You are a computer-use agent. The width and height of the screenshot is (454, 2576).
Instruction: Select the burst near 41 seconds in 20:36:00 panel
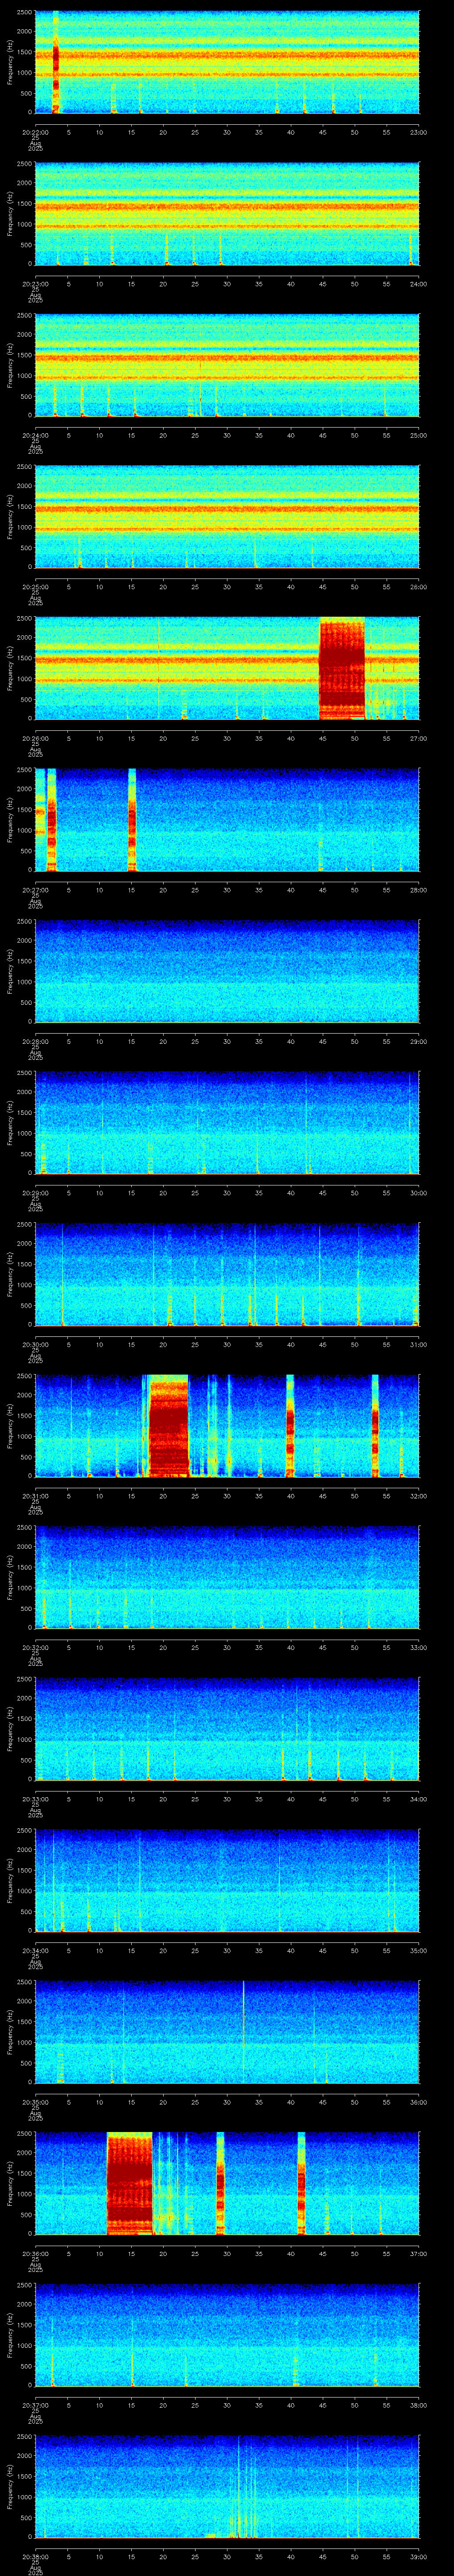tap(301, 2184)
